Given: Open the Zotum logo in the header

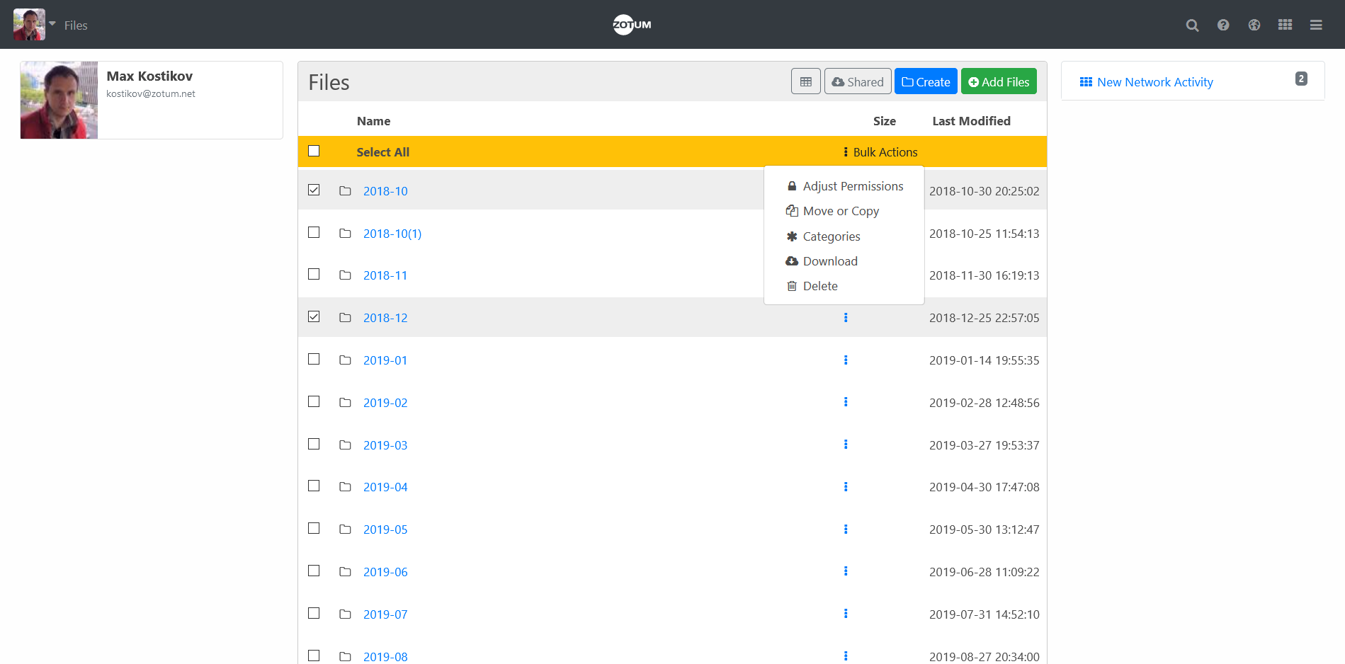Looking at the screenshot, I should (632, 25).
